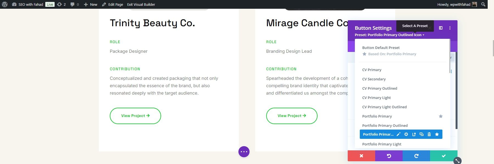Screen dimensions: 494x164
Task: Expand the purple ellipsis page settings menu
Action: tap(244, 152)
